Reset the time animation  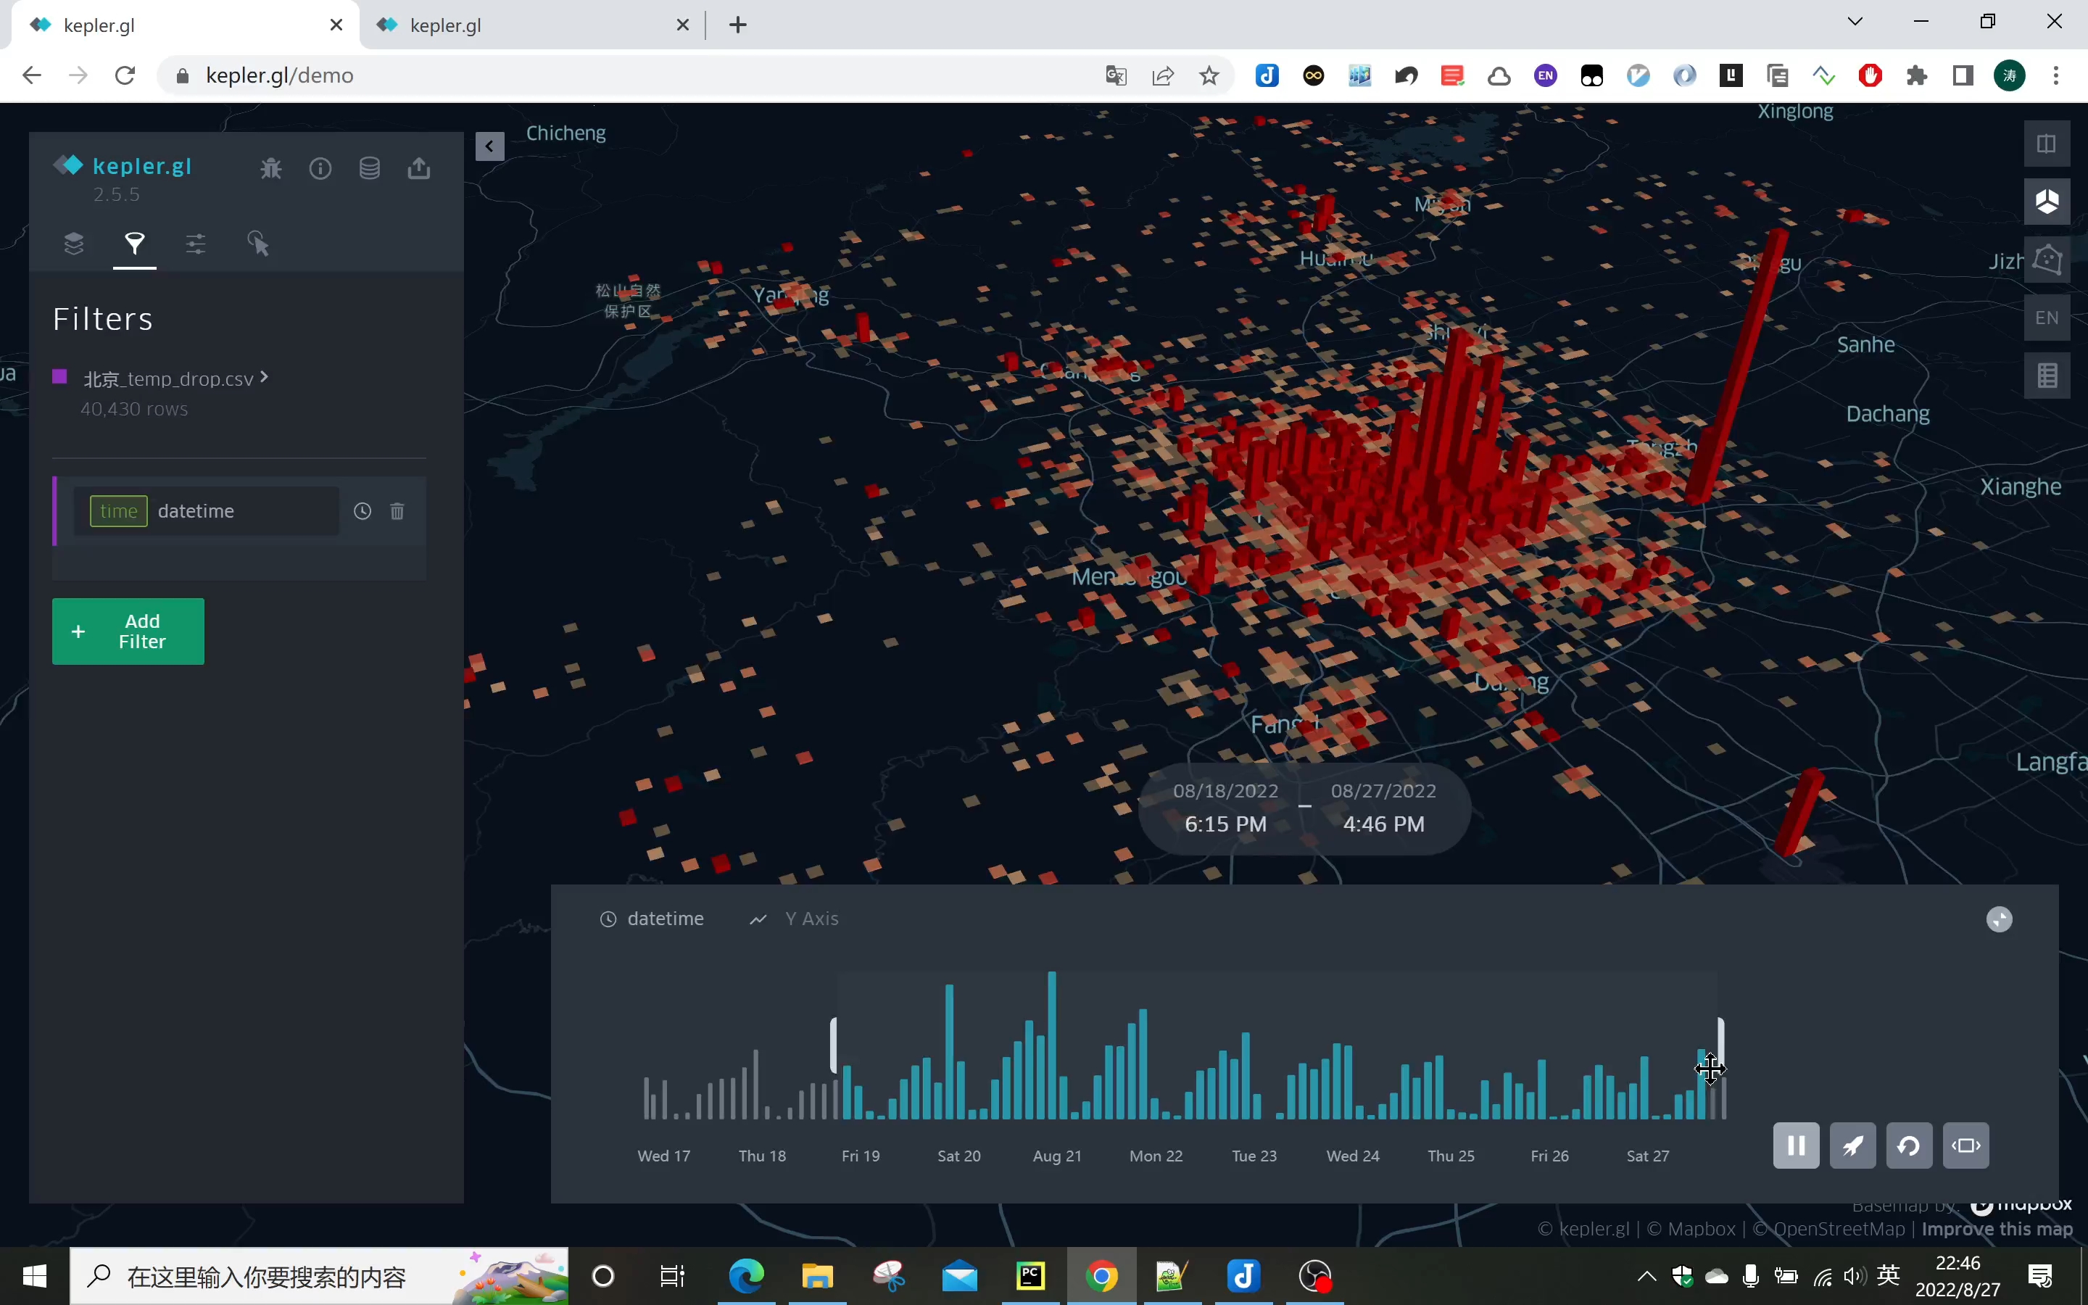1908,1145
